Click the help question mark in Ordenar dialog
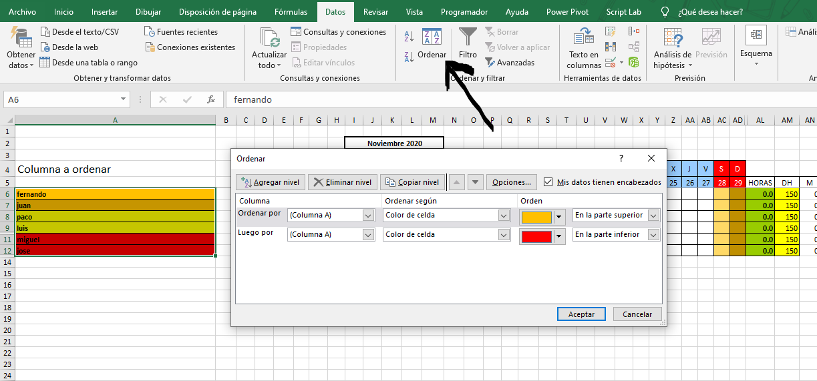This screenshot has height=381, width=817. pos(621,159)
